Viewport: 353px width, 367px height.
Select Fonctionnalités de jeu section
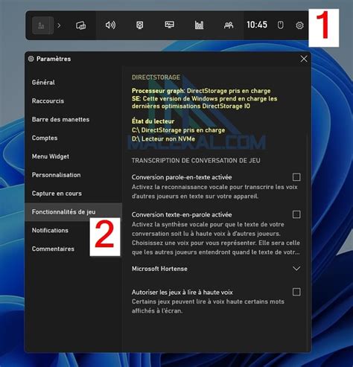(73, 212)
